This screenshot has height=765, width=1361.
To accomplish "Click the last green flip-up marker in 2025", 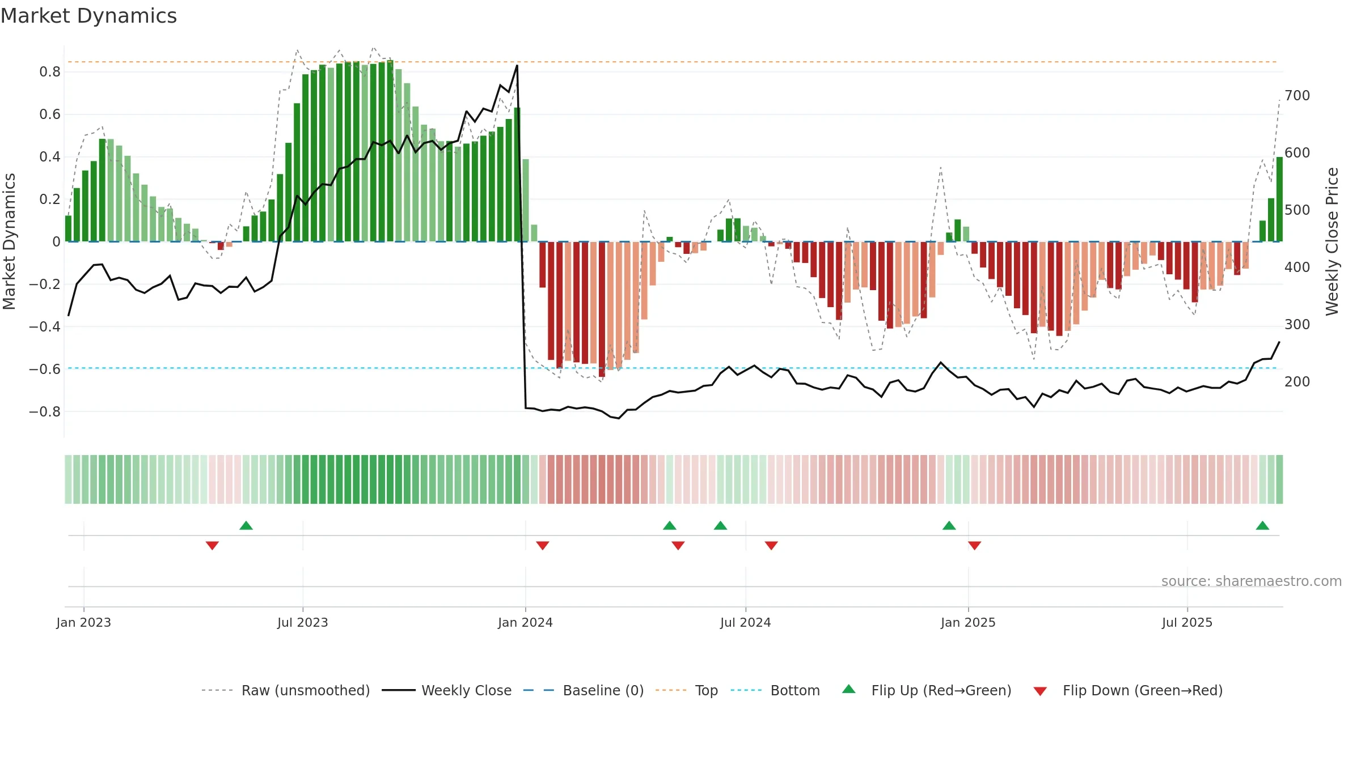I will [1262, 525].
